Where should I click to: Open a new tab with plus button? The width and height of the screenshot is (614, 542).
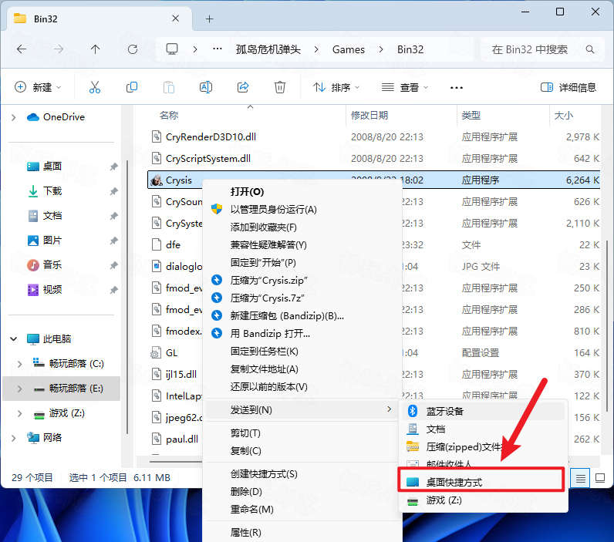tap(210, 19)
